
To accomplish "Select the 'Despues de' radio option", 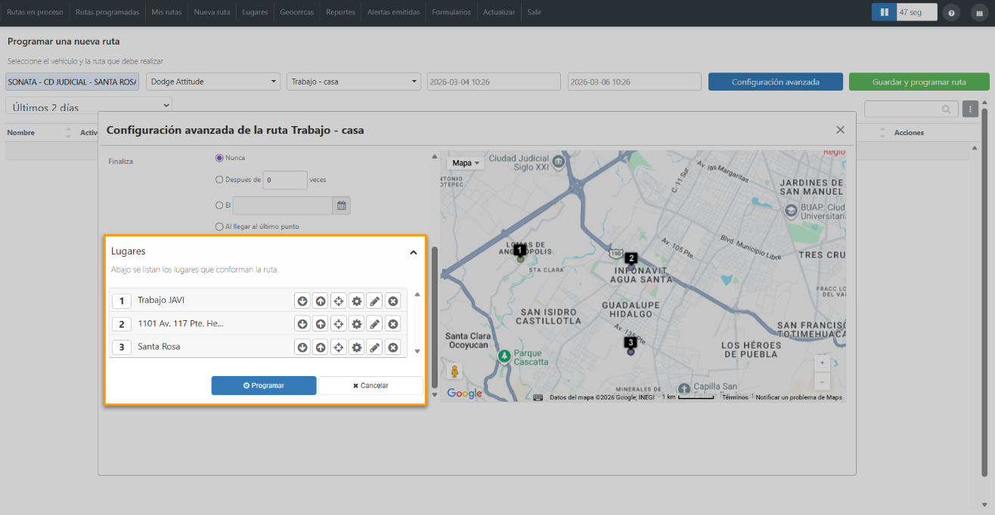I will point(219,180).
